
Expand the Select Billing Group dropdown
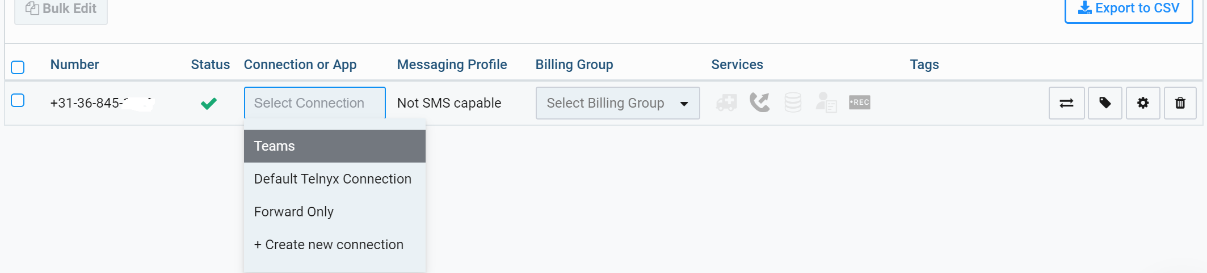click(x=605, y=103)
